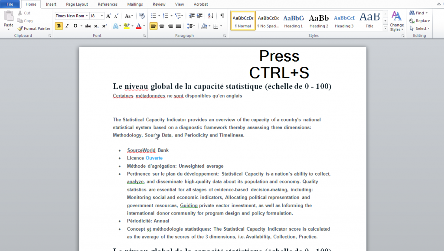The height and width of the screenshot is (251, 444).
Task: Apply the Heading 1 style
Action: coord(294,21)
